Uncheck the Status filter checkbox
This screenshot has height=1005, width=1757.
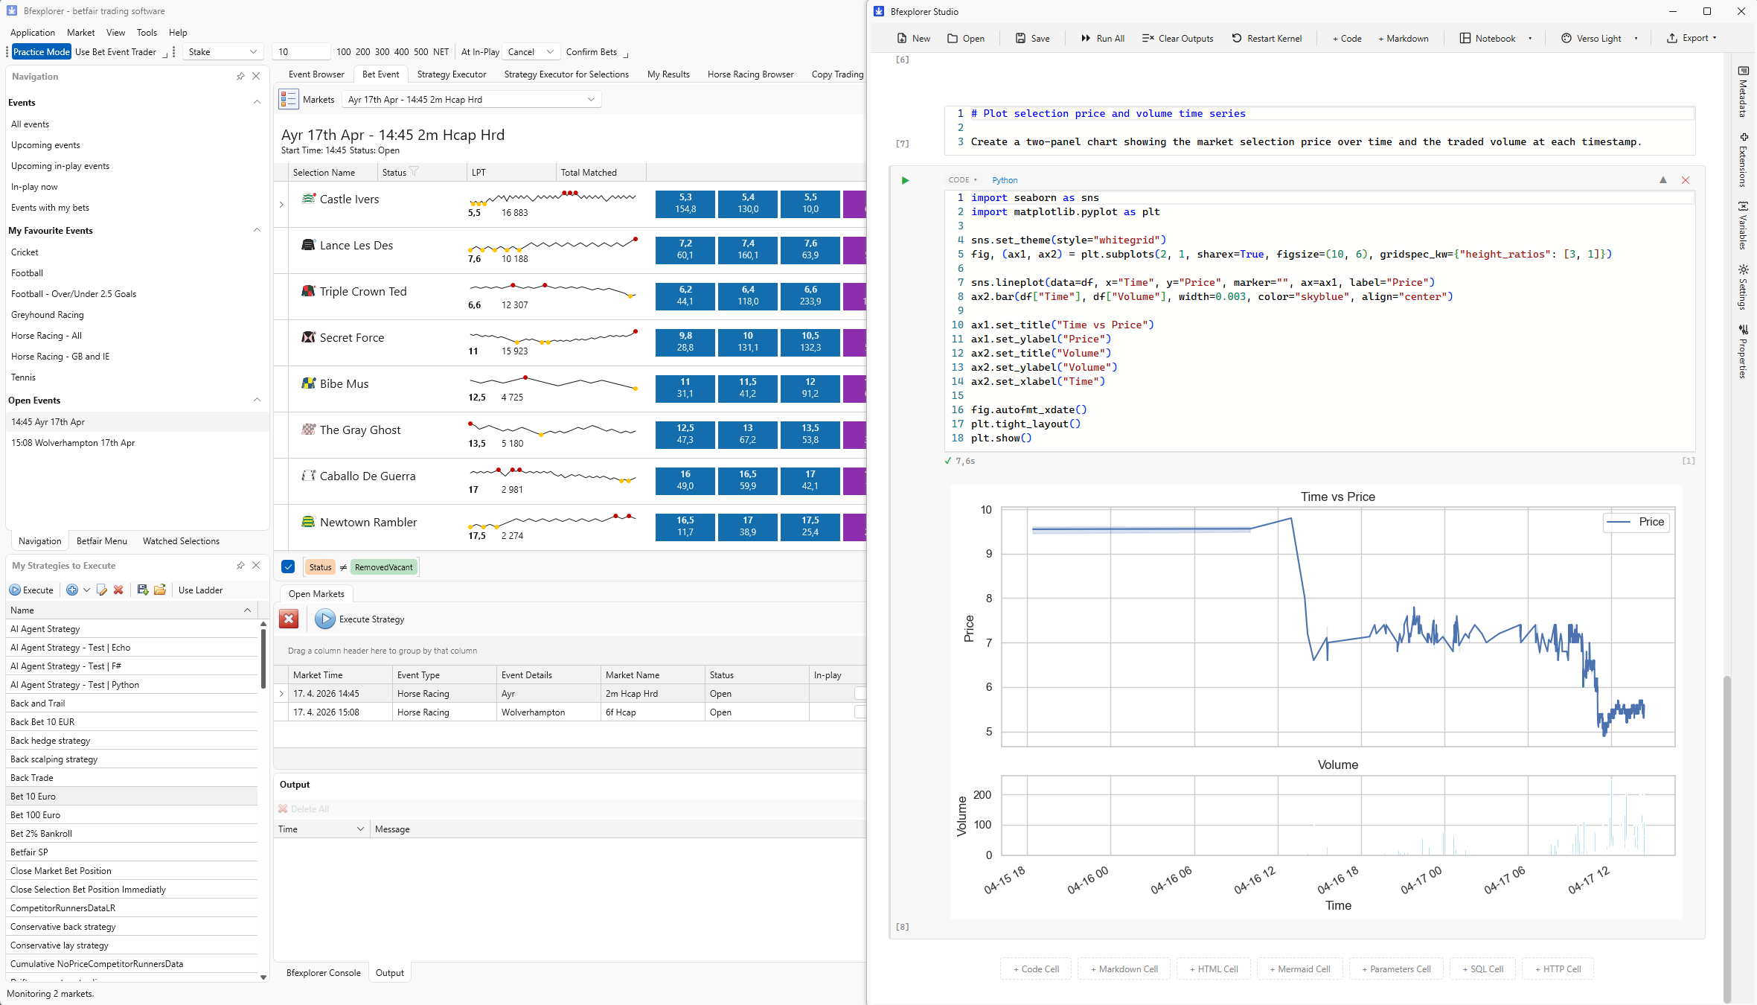tap(289, 567)
